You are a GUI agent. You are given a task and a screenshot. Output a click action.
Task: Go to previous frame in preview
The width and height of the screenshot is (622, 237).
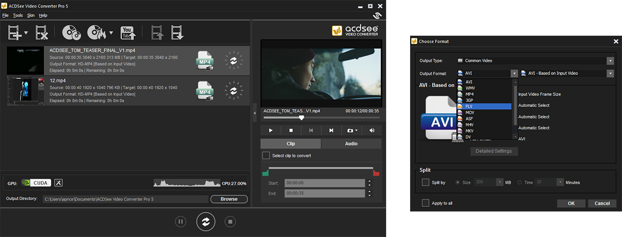point(311,130)
